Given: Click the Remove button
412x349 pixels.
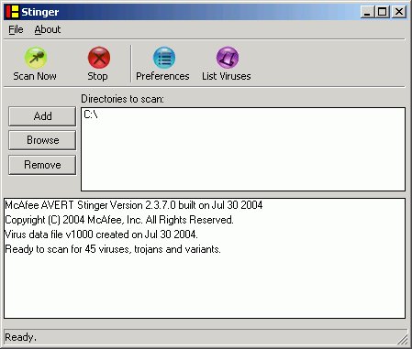Looking at the screenshot, I should (x=42, y=165).
